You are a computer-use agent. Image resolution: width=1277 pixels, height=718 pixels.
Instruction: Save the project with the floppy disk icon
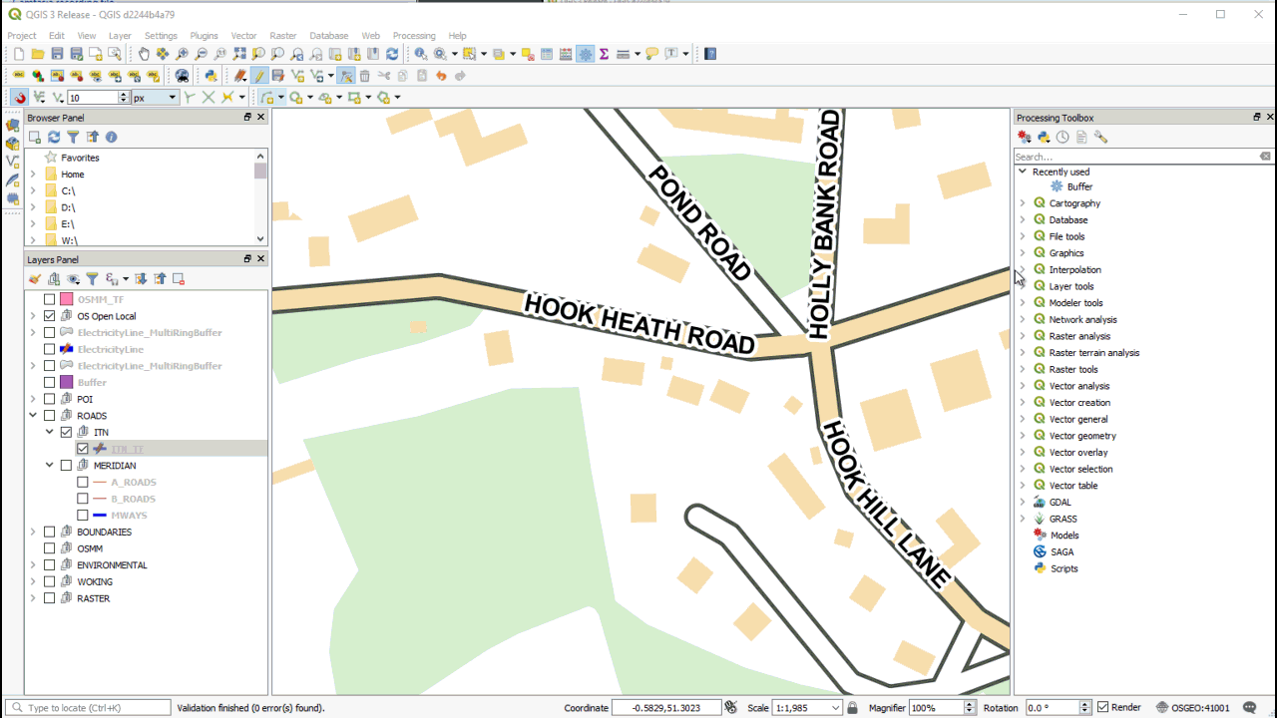pos(57,54)
